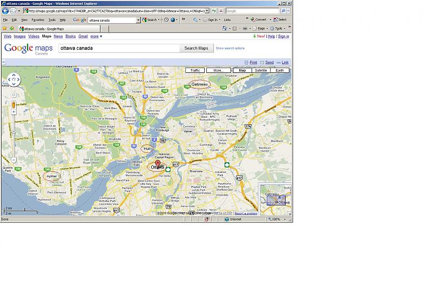Viewport: 432px width, 288px height.
Task: Open the search provider dropdown arrow
Action: coord(288,11)
